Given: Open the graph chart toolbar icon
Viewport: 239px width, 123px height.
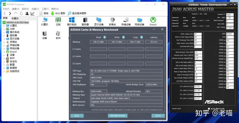Looking at the screenshot, I should 33,14.
